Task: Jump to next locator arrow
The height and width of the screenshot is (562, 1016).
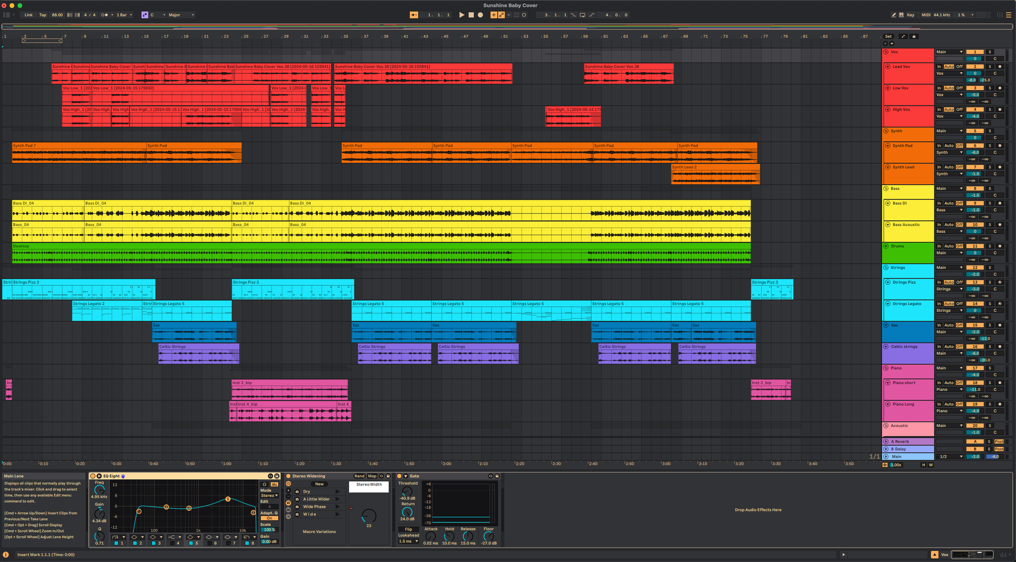Action: [892, 43]
